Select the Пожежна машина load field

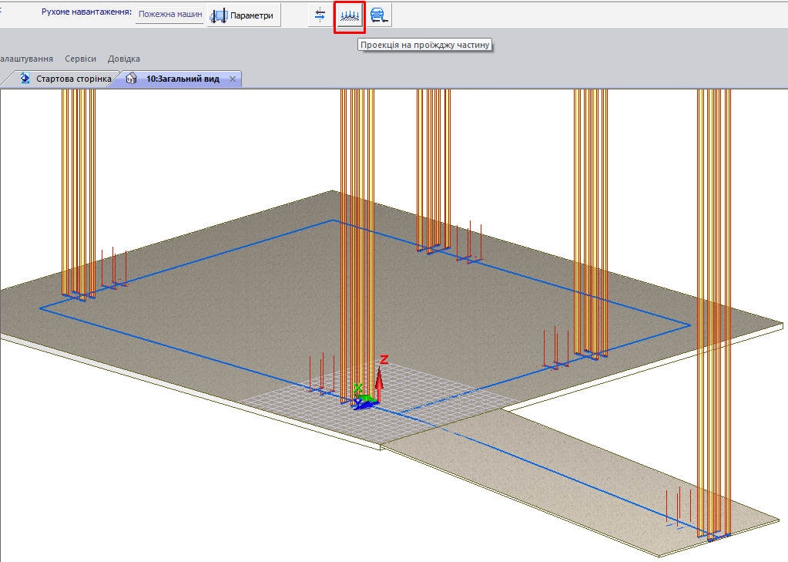[x=169, y=15]
